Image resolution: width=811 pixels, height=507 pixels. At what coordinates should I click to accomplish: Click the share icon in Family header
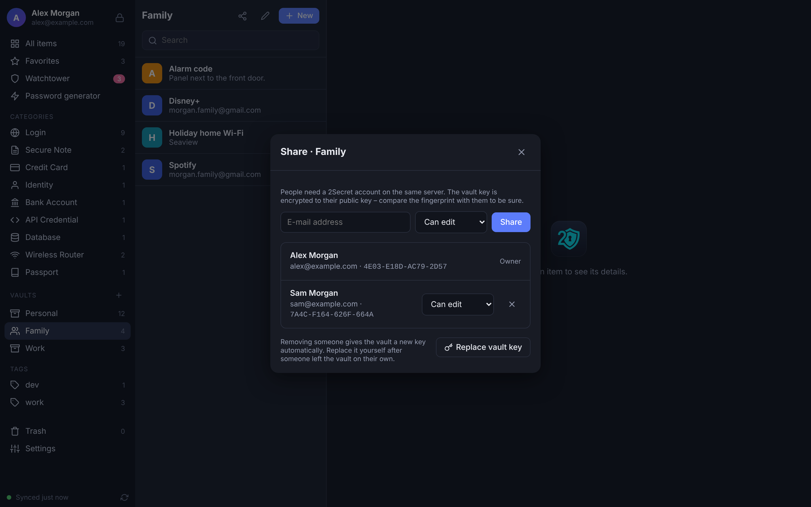coord(242,16)
